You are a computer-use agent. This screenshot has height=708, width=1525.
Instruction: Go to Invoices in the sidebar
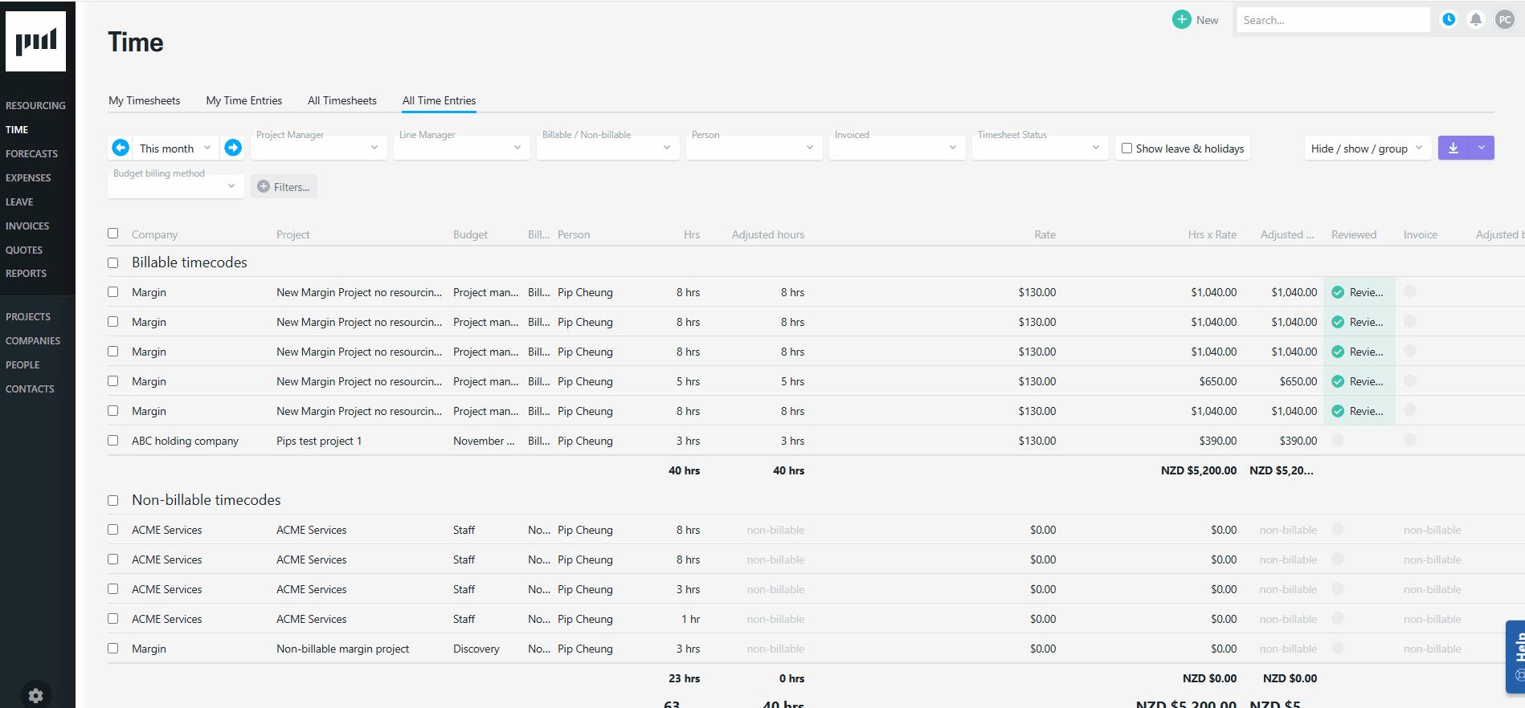27,226
